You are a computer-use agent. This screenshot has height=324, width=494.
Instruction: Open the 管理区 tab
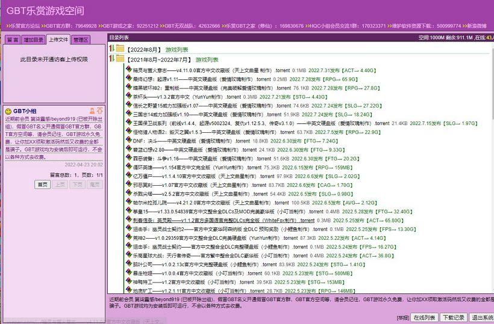[x=81, y=40]
